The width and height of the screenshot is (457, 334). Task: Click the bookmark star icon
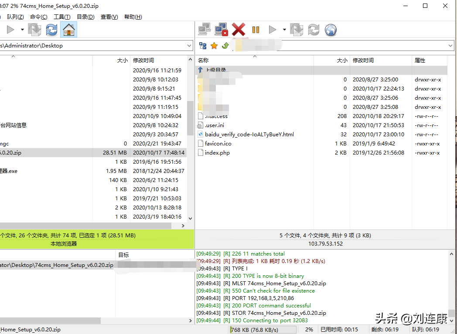point(214,46)
